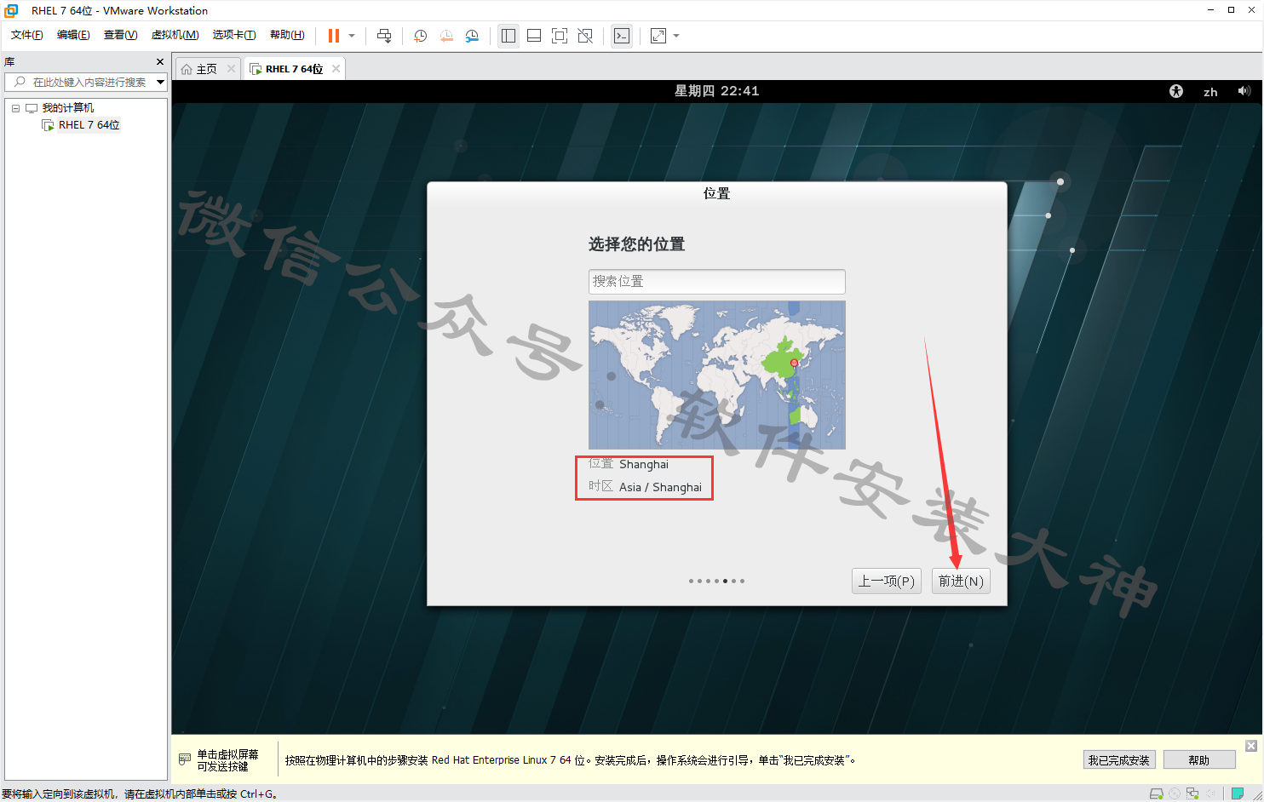This screenshot has width=1264, height=802.
Task: Toggle the library sidebar view icon
Action: click(508, 36)
